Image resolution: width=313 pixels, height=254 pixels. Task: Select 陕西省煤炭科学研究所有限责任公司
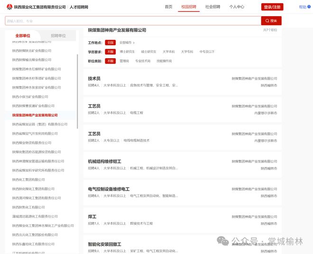38,170
